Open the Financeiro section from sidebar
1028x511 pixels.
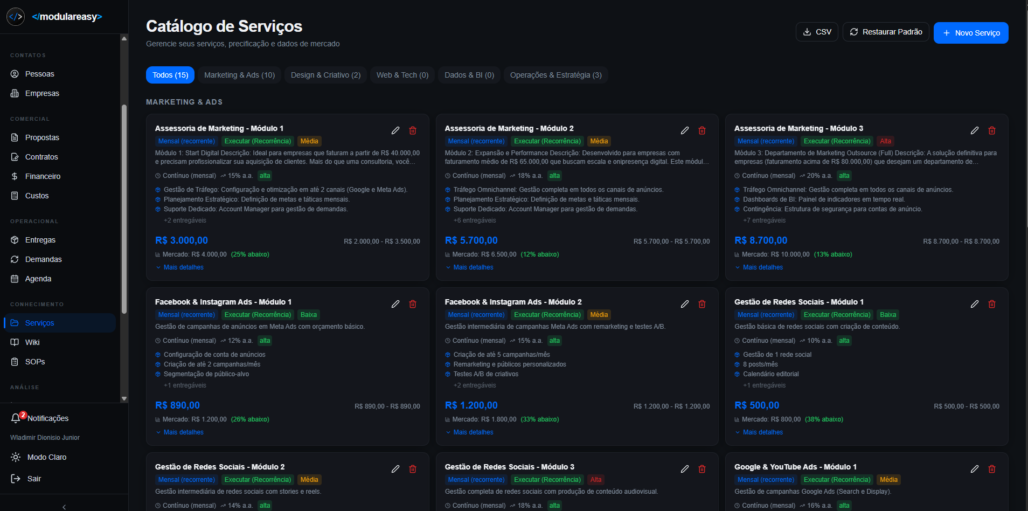[x=43, y=176]
